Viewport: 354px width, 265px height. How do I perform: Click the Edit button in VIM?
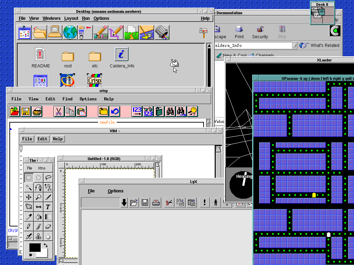tap(42, 139)
